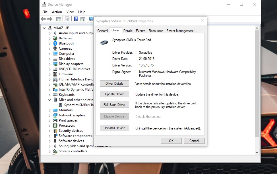Switch to the Power Management tab

pos(180,31)
